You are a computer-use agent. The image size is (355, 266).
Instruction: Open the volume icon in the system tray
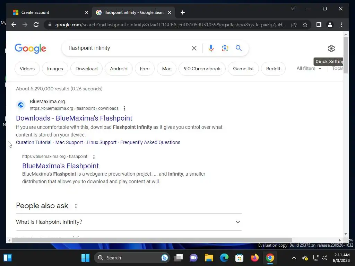(324, 258)
